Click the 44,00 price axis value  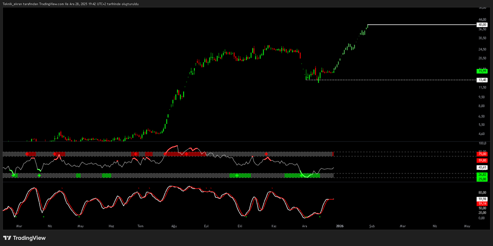pos(482,20)
